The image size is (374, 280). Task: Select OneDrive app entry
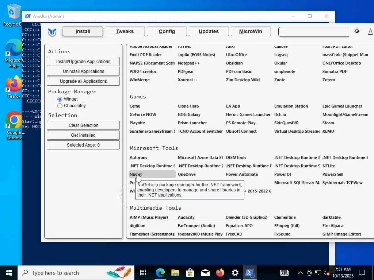187,174
